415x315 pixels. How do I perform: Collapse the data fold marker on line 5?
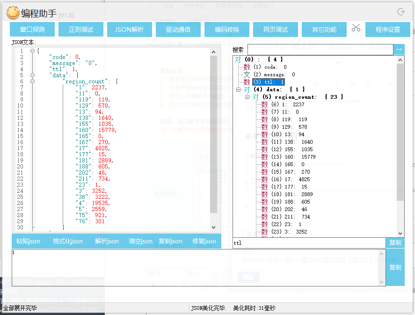[32, 75]
